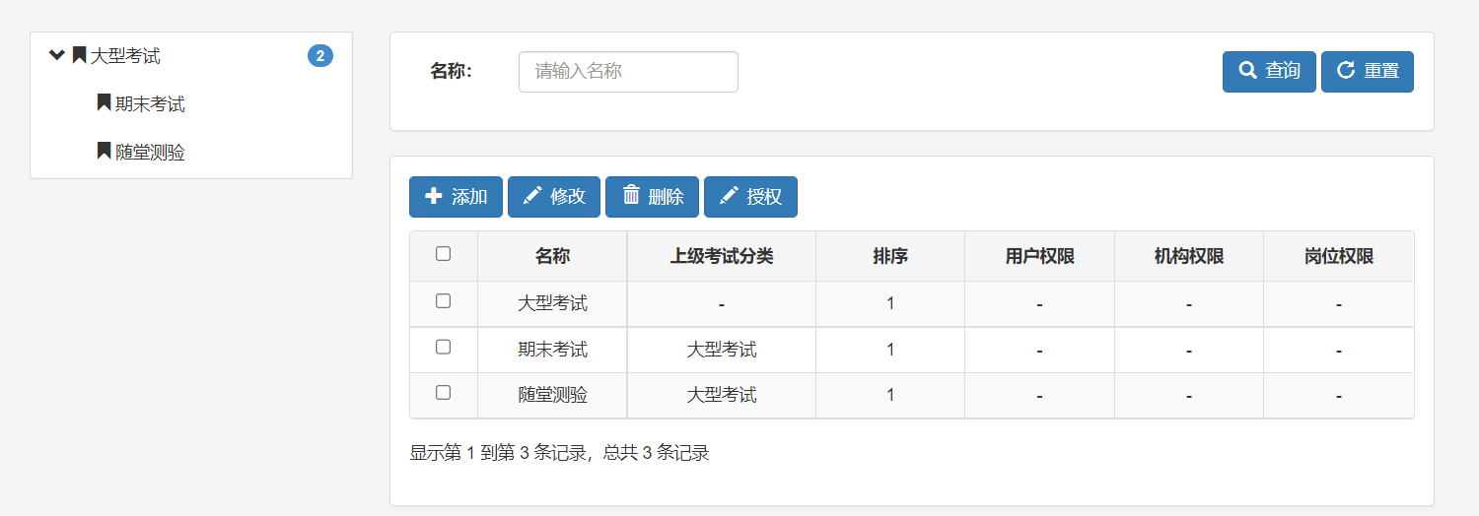1479x516 pixels.
Task: Click the magnifier icon on 查询 button
Action: 1247,71
